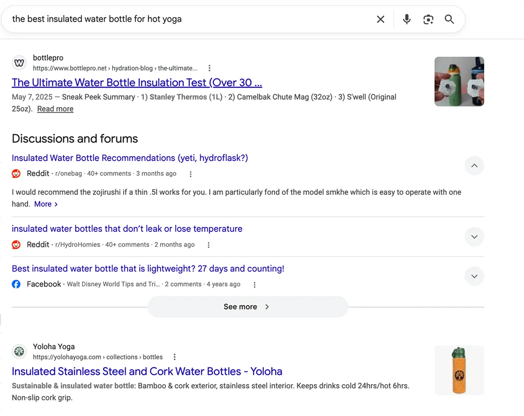Click the Reddit source name in the r/onebag row
Image resolution: width=524 pixels, height=416 pixels.
[38, 174]
